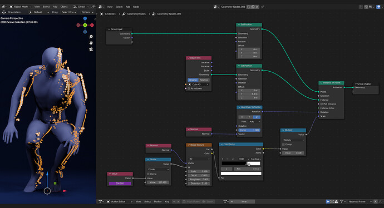The image size is (384, 208).
Task: Toggle camera view icon in viewport
Action: (x=91, y=49)
